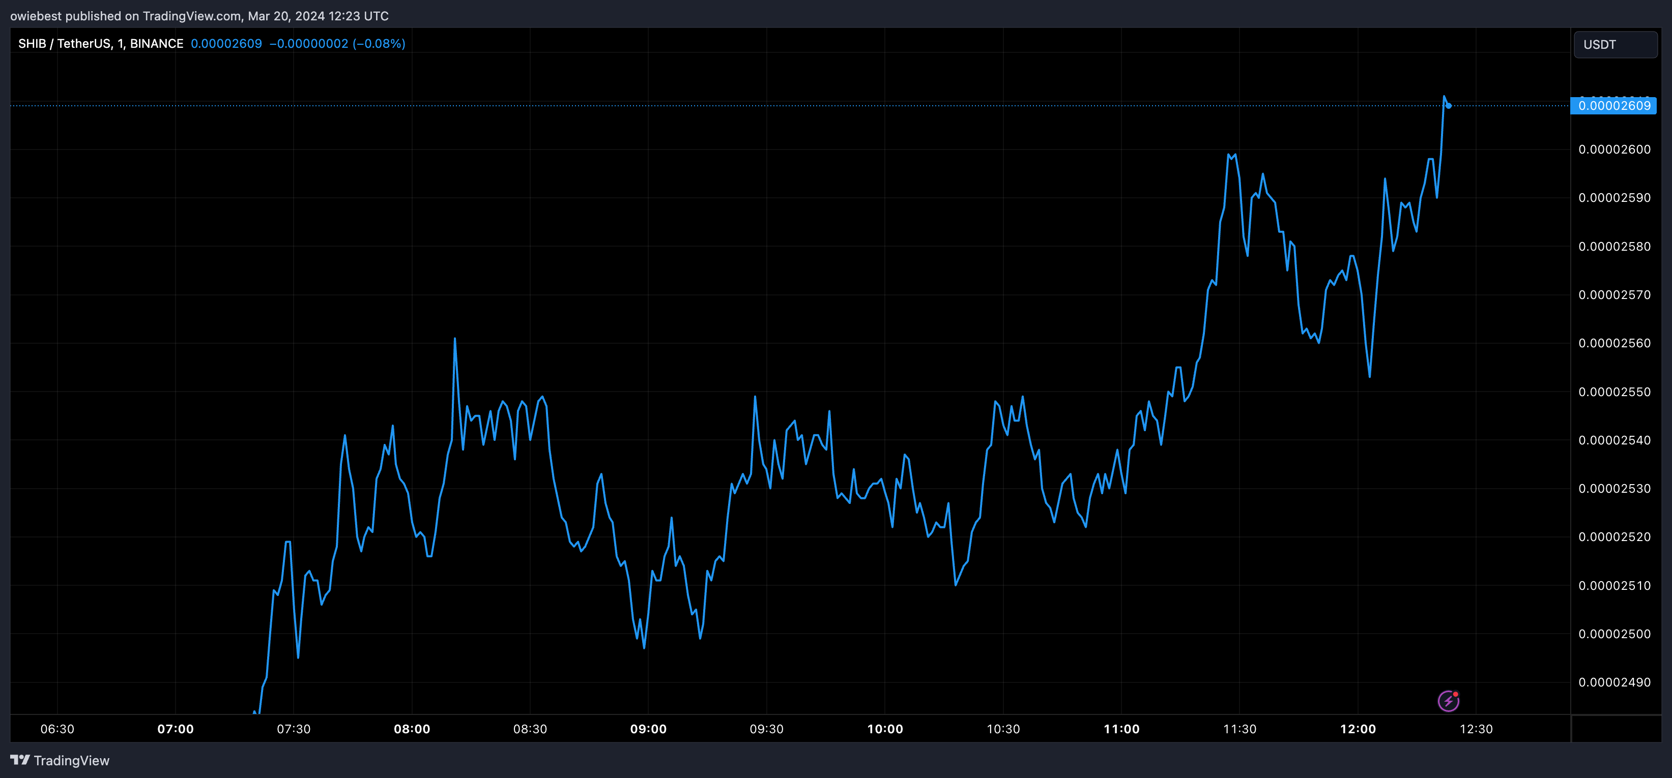The image size is (1672, 778).
Task: Click the 0.00002600 price axis label
Action: [x=1614, y=149]
